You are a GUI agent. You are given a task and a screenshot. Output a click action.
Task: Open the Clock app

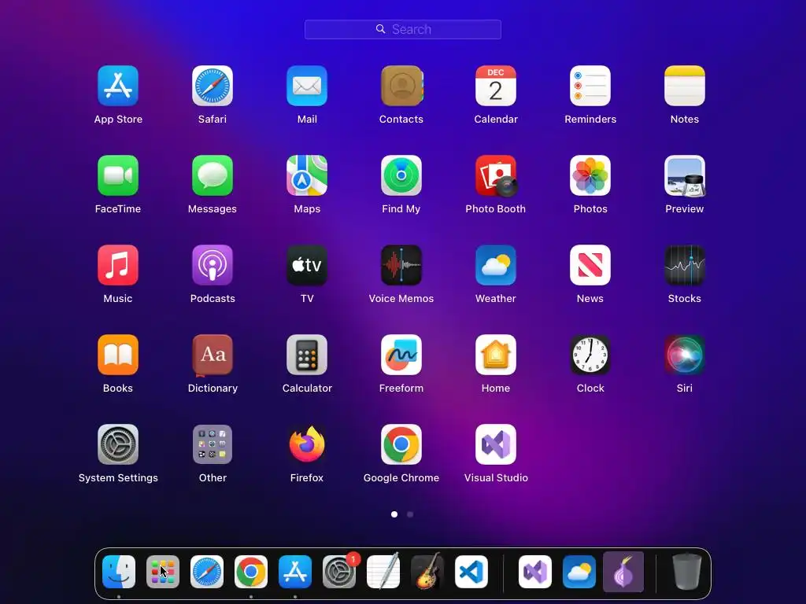(x=590, y=355)
